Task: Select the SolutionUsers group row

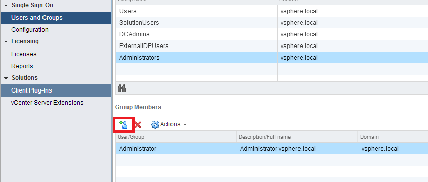Action: point(272,23)
